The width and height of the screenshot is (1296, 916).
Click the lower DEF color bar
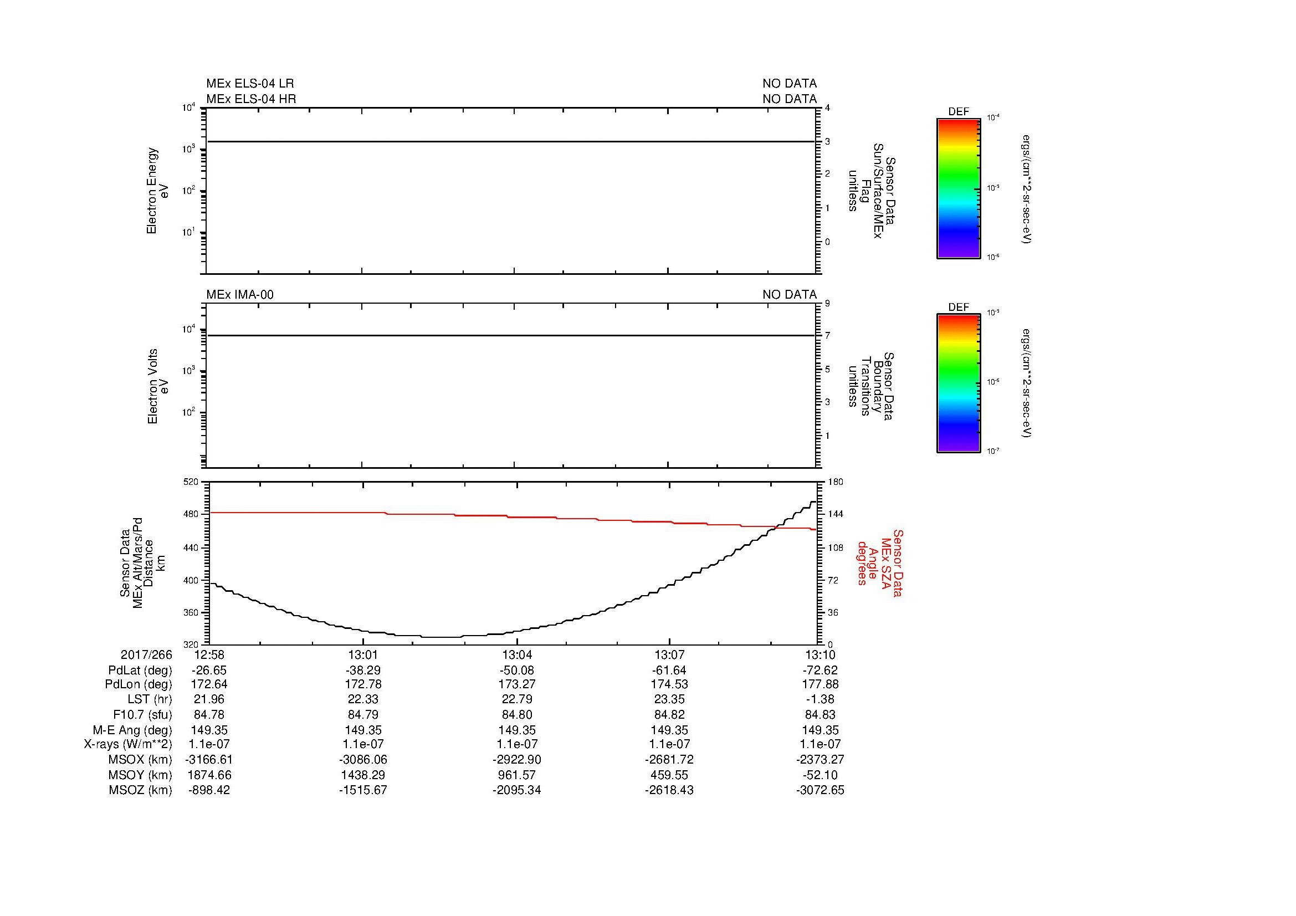(959, 383)
